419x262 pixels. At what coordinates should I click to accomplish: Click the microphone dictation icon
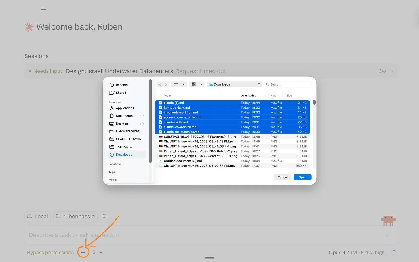point(94,252)
